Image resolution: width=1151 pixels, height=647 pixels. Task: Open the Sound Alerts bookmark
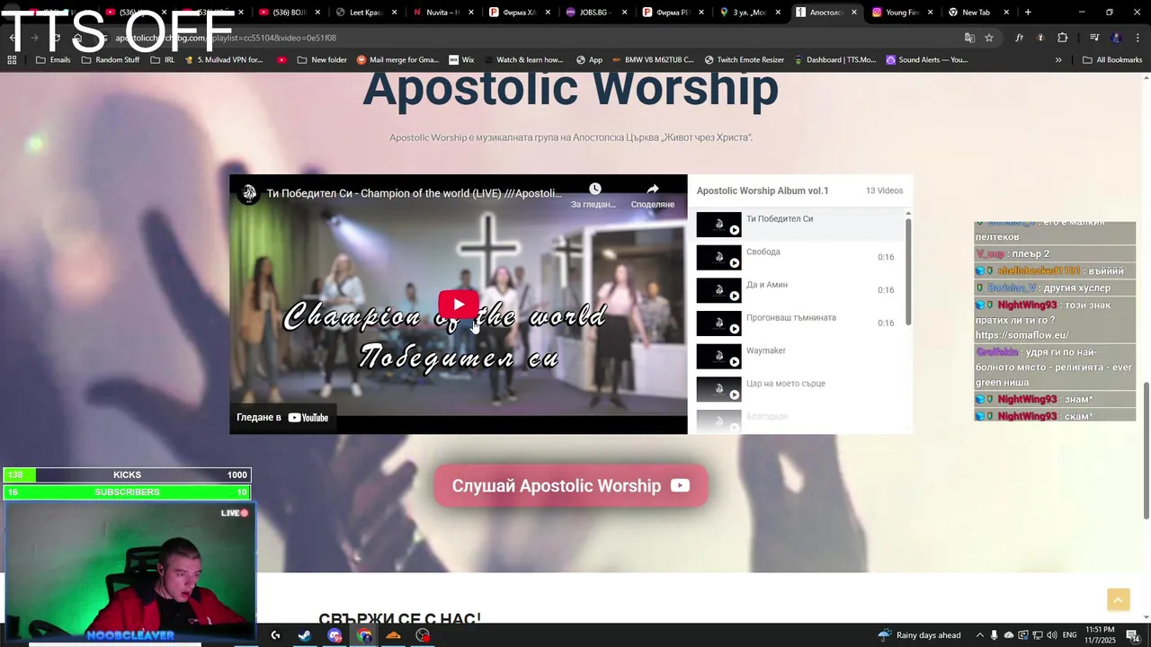pos(926,60)
